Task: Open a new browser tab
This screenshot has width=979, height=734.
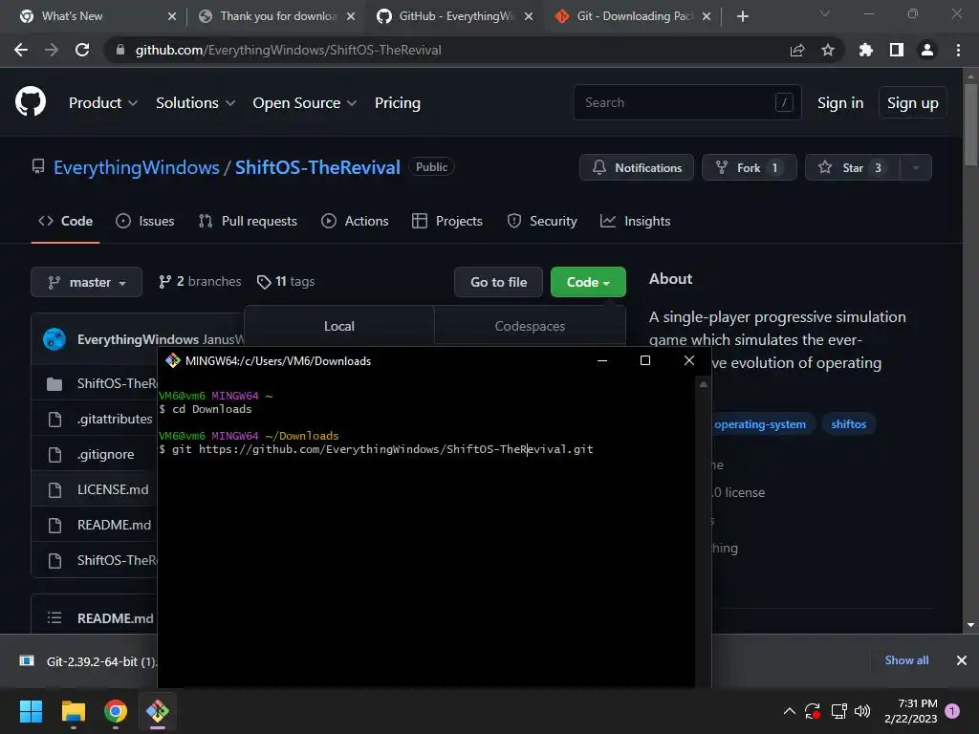Action: (x=742, y=16)
